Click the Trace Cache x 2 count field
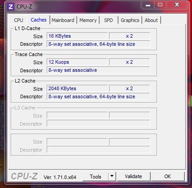The height and width of the screenshot is (188, 192). (130, 62)
